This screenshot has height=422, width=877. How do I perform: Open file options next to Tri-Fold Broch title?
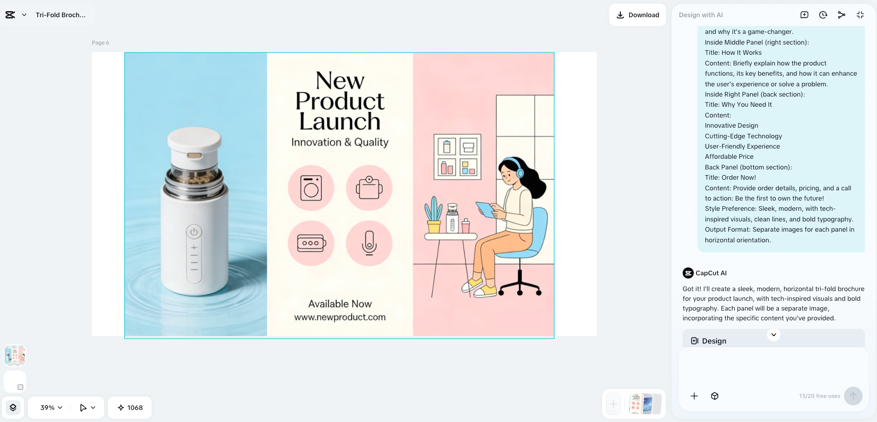coord(23,14)
